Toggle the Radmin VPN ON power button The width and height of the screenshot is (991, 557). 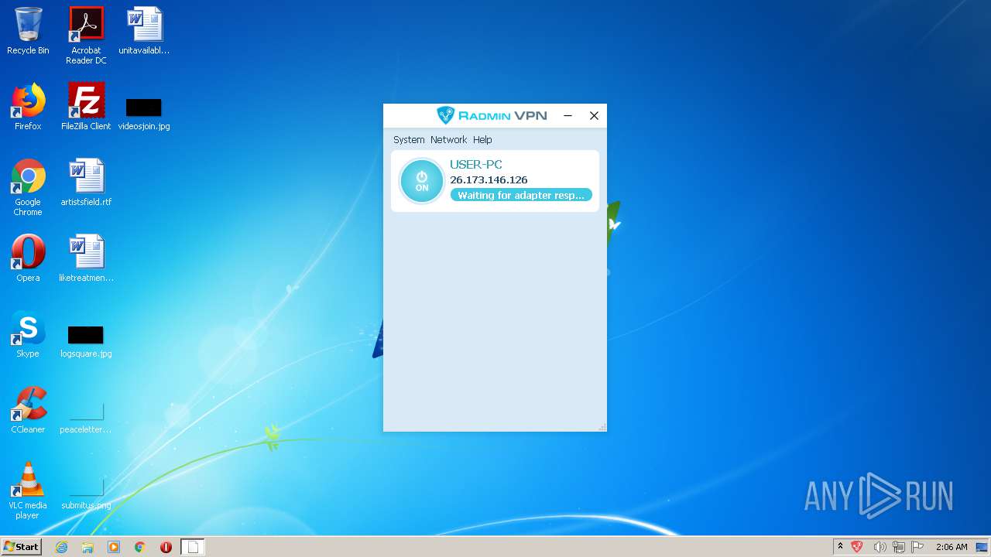[x=422, y=181]
